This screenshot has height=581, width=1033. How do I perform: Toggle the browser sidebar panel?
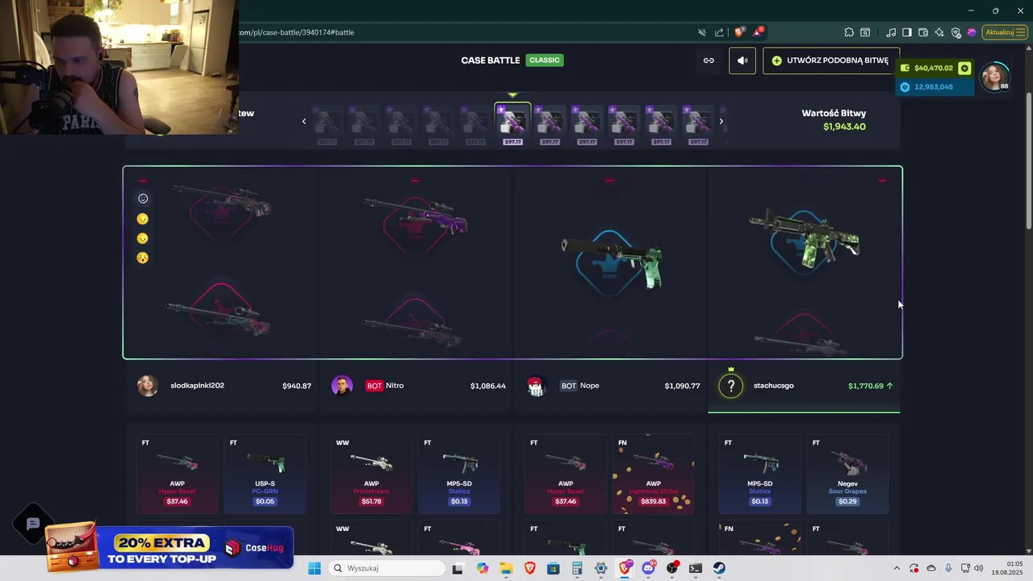click(907, 32)
